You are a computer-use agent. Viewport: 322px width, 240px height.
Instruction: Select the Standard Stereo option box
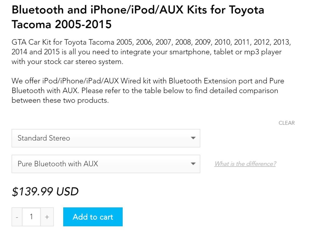[106, 138]
